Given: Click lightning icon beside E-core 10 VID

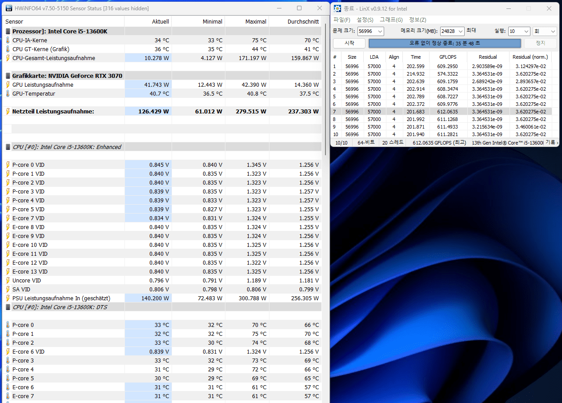Looking at the screenshot, I should click(x=8, y=245).
